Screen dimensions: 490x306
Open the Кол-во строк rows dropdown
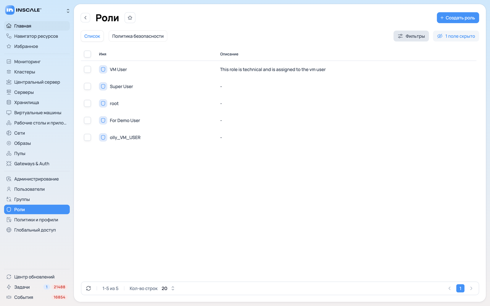(168, 289)
